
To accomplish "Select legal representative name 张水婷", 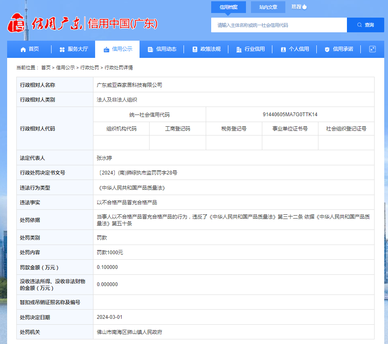I will coord(104,158).
